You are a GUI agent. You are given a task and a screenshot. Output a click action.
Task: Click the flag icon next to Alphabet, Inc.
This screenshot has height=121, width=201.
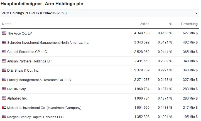4,98
